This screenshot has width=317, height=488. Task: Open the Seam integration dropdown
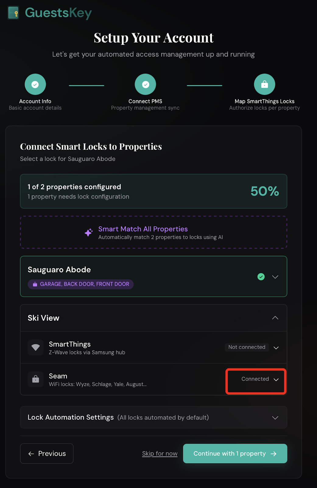pos(276,380)
